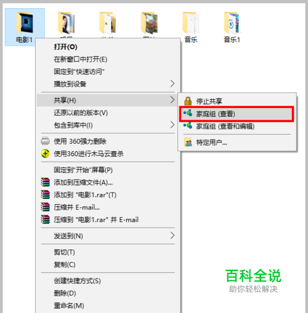Screen dimensions: 308x313
Task: Expand the 发送到(N) submenu arrow
Action: click(x=172, y=235)
